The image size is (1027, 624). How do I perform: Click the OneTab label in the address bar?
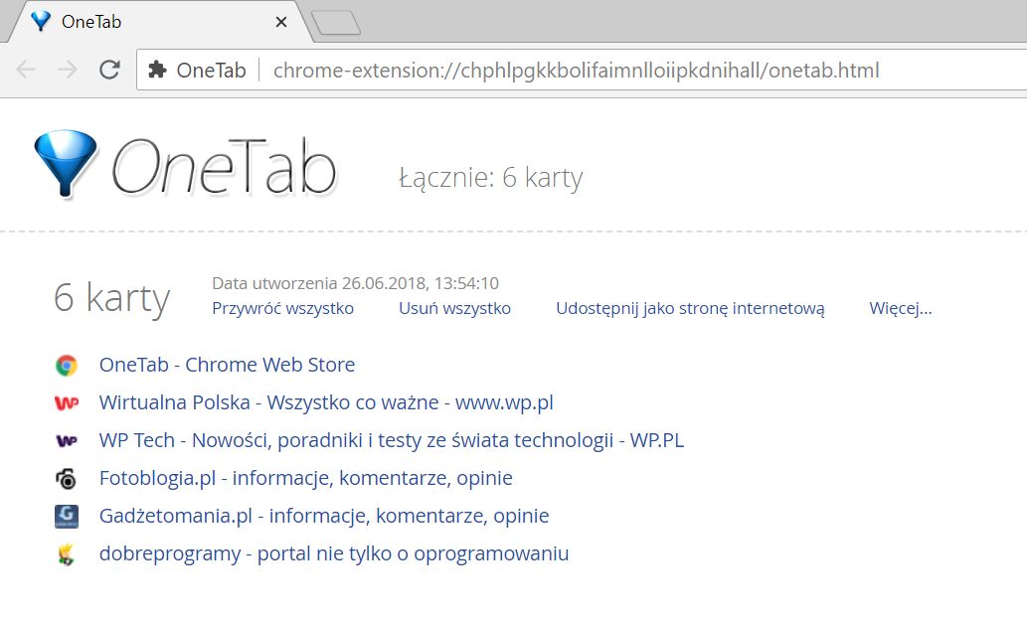point(211,71)
